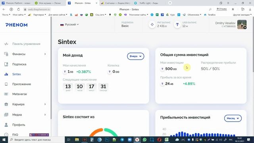Click the +0.387% income value
This screenshot has width=254, height=143.
point(84,71)
